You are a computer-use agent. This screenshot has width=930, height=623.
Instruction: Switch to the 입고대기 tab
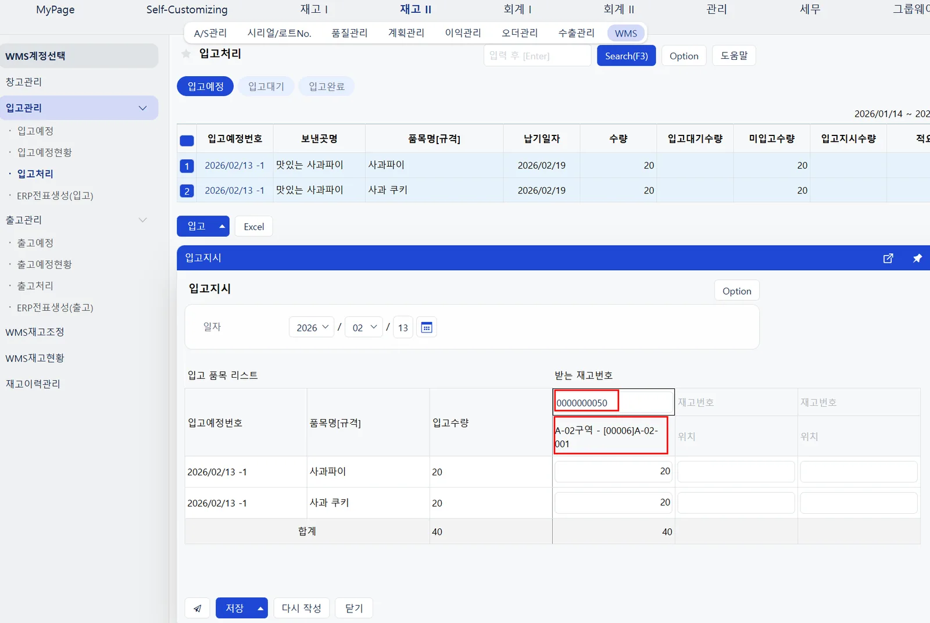click(266, 86)
